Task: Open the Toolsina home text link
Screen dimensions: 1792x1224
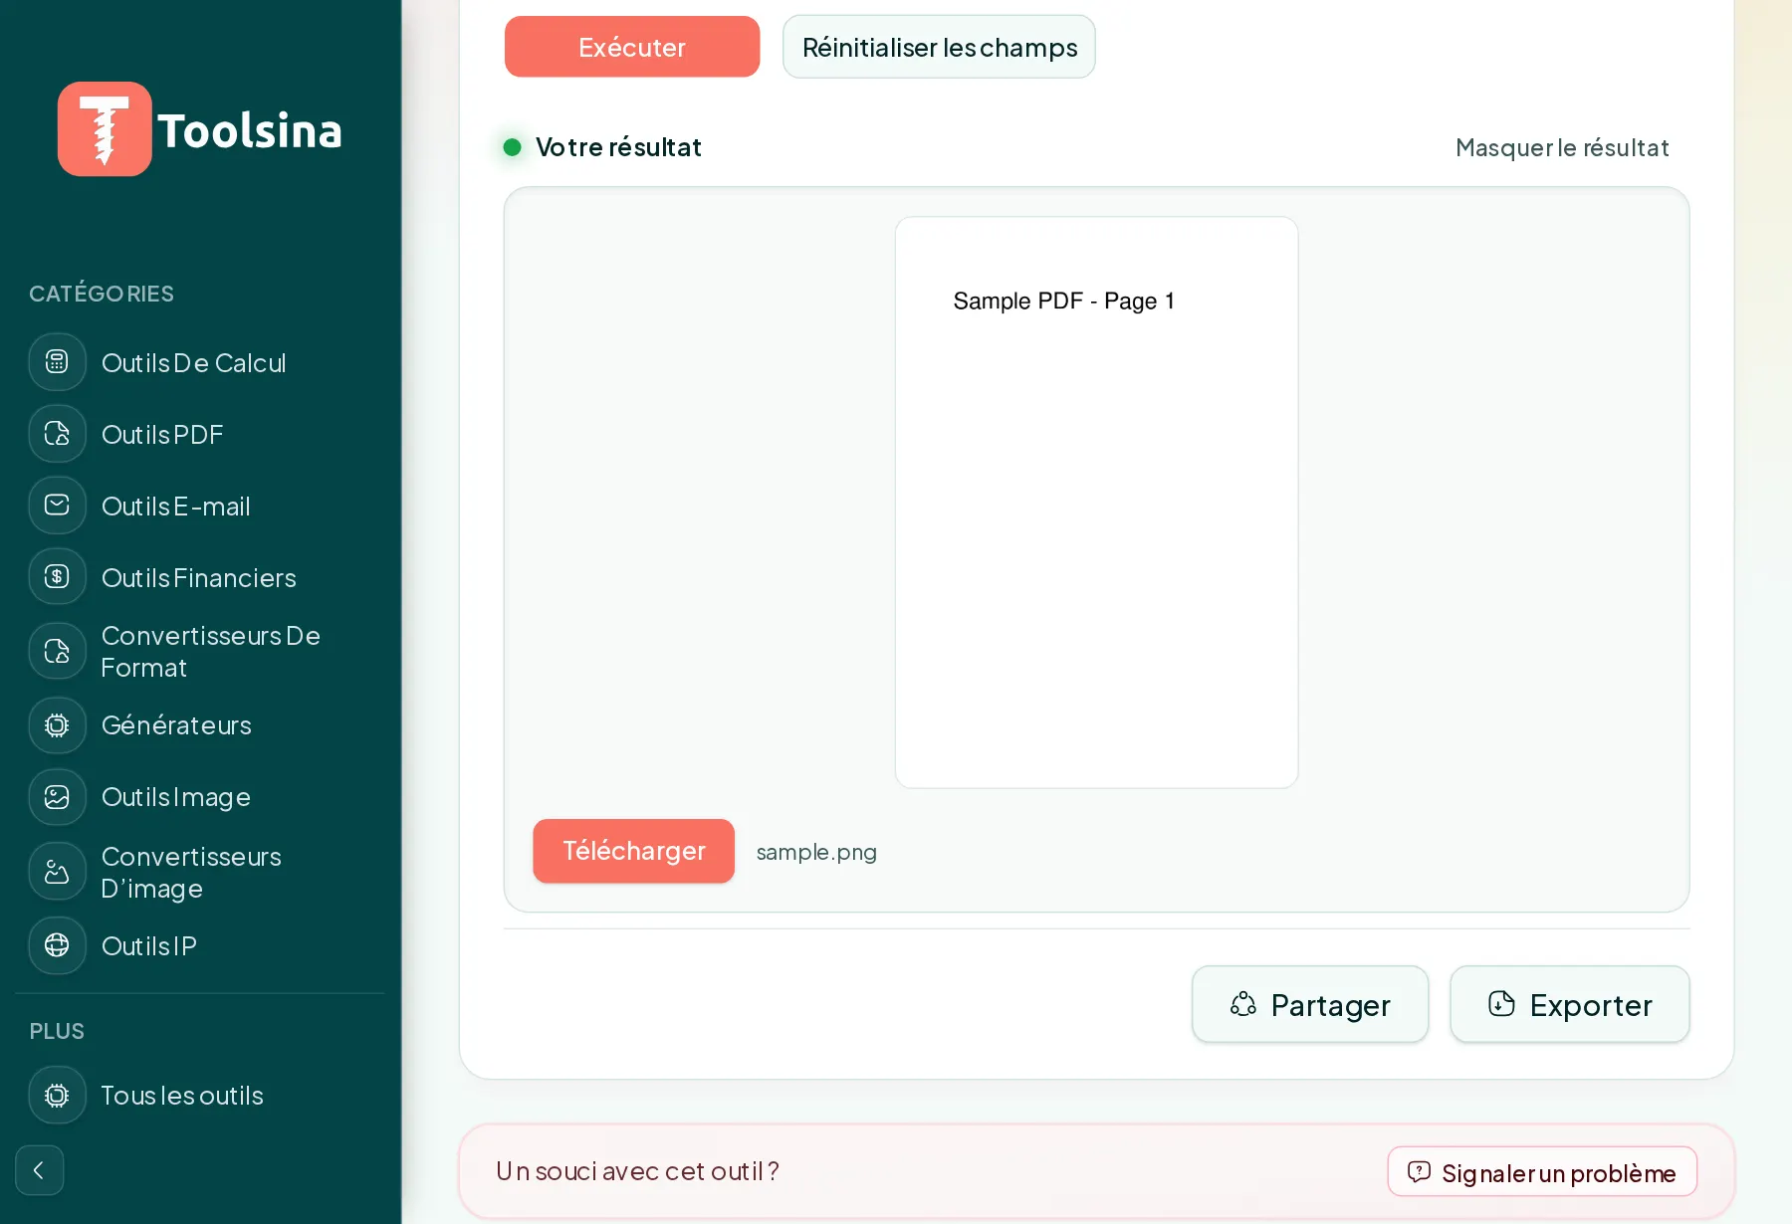Action: coord(250,130)
